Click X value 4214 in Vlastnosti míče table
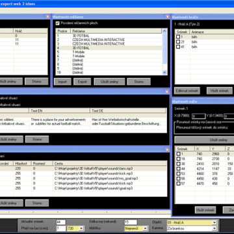 (x=200, y=169)
